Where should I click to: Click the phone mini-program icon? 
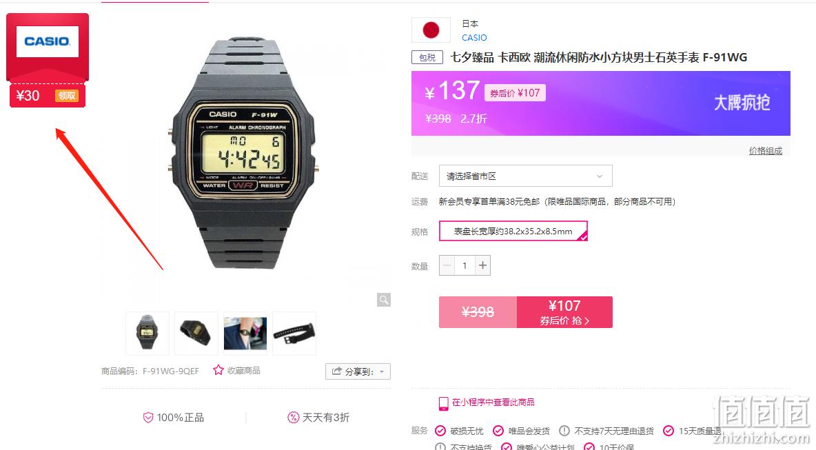click(443, 404)
